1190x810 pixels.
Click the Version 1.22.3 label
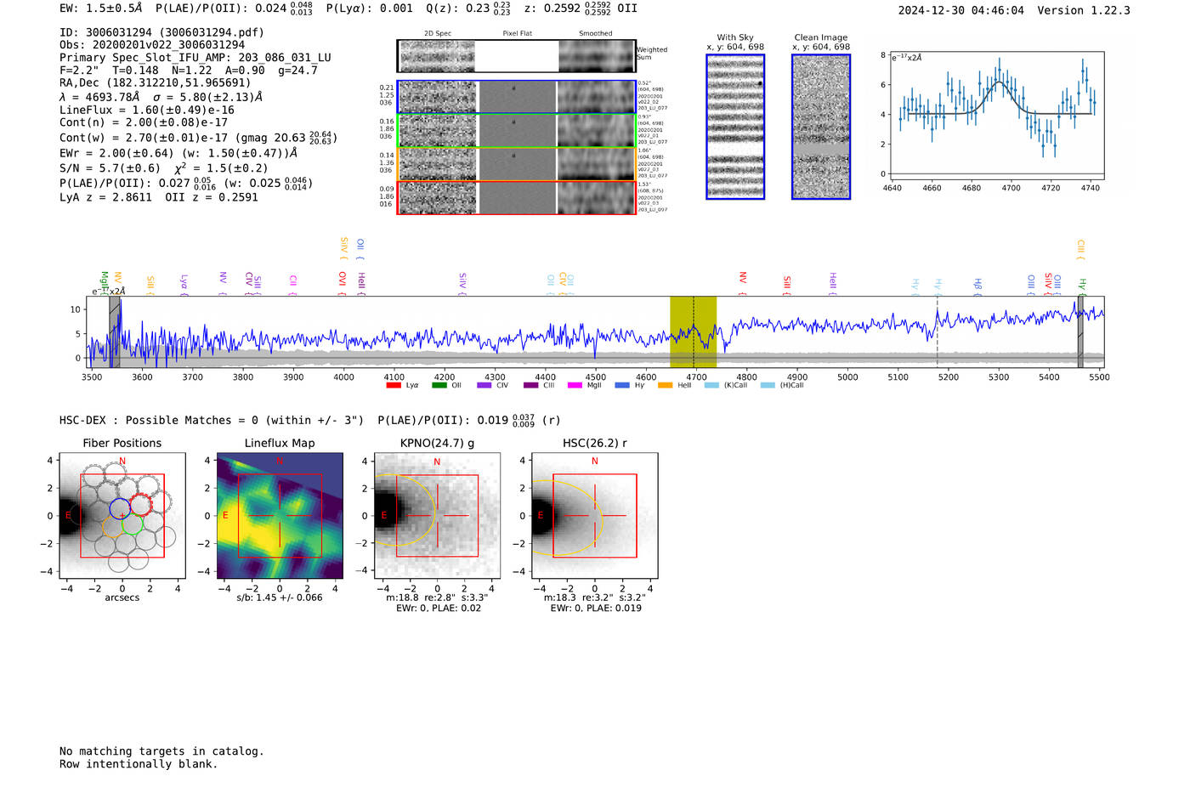pyautogui.click(x=1084, y=10)
